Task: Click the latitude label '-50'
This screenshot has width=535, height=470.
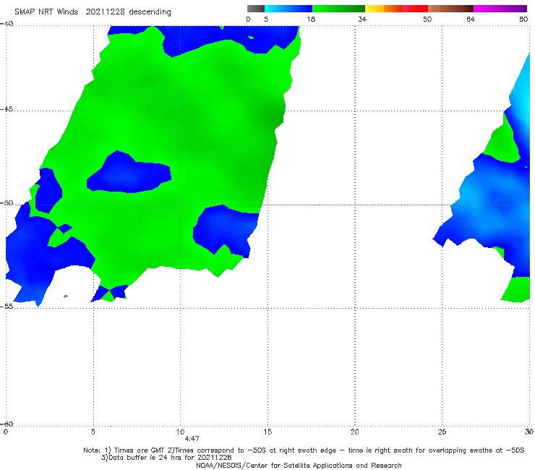Action: click(x=7, y=203)
